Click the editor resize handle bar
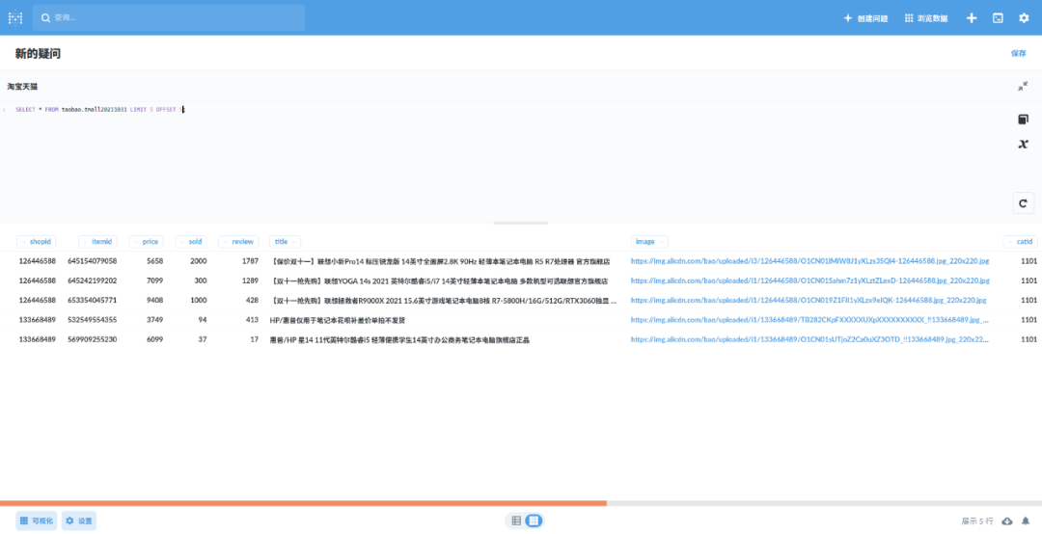 click(520, 224)
